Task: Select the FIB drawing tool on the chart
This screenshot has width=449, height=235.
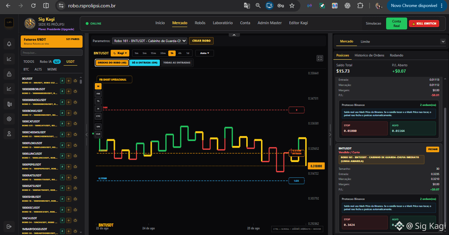Action: 98,94
